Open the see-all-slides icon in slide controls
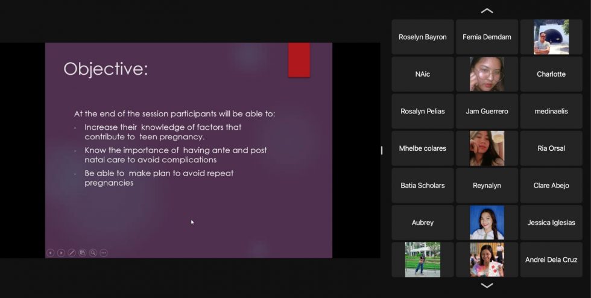The image size is (591, 298). point(82,253)
